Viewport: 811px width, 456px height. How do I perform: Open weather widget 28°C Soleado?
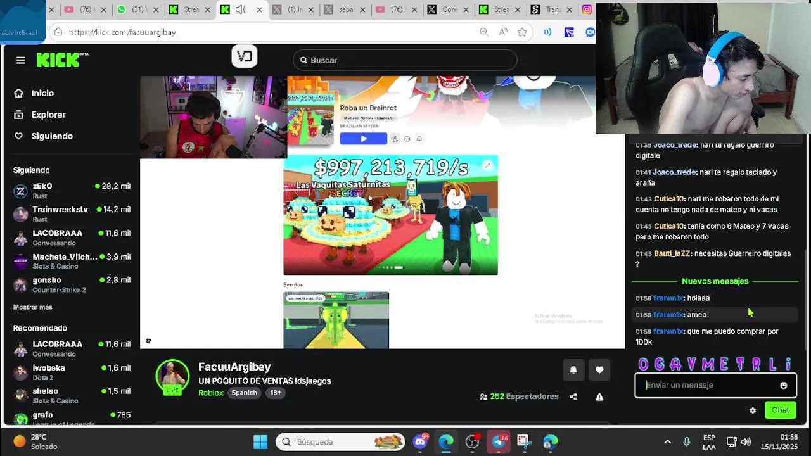coord(35,441)
